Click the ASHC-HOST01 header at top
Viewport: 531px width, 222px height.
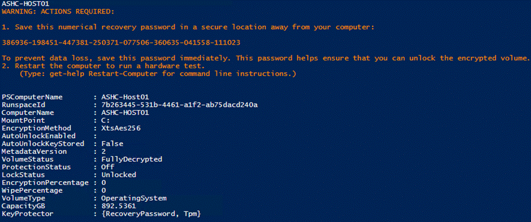coord(25,4)
